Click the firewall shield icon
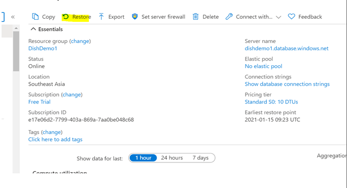347x188 pixels. point(135,16)
